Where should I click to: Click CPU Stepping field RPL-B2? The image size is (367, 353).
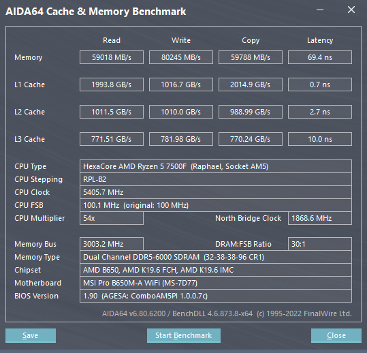click(216, 179)
